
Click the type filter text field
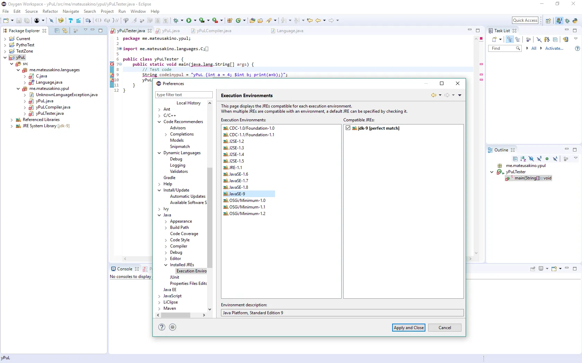click(x=184, y=95)
